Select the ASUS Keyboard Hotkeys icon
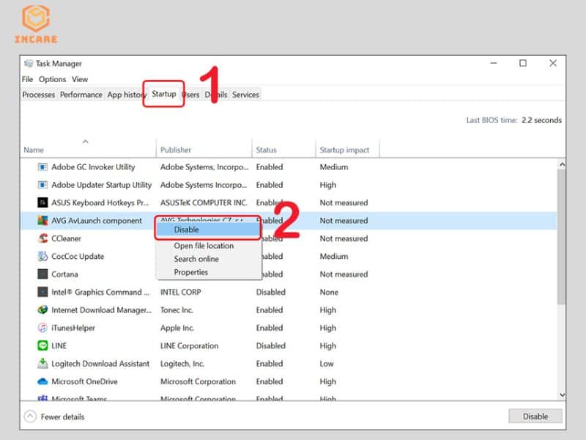The height and width of the screenshot is (440, 586). (42, 202)
